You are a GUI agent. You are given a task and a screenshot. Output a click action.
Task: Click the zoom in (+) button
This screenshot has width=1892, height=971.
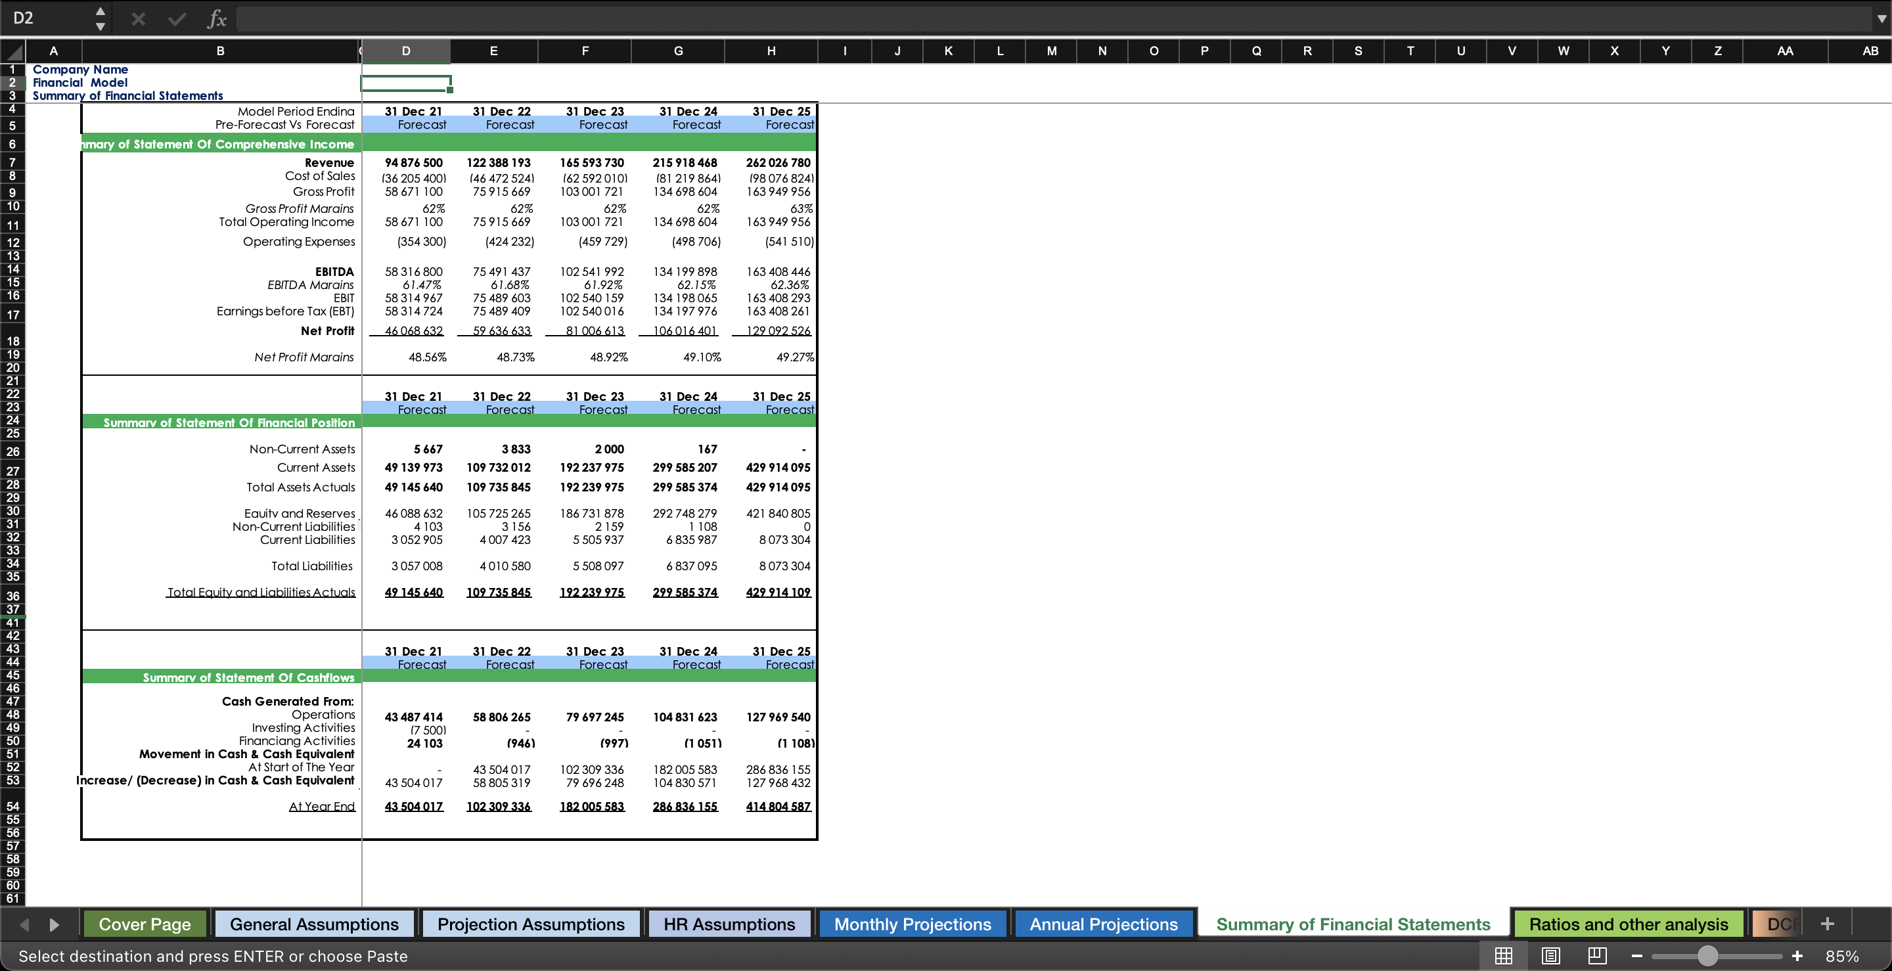[1797, 956]
